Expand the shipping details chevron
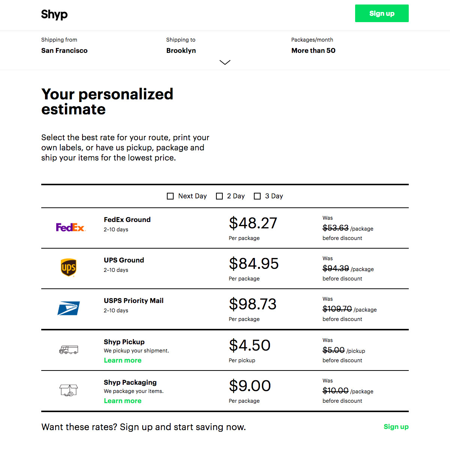This screenshot has width=450, height=450. [225, 62]
